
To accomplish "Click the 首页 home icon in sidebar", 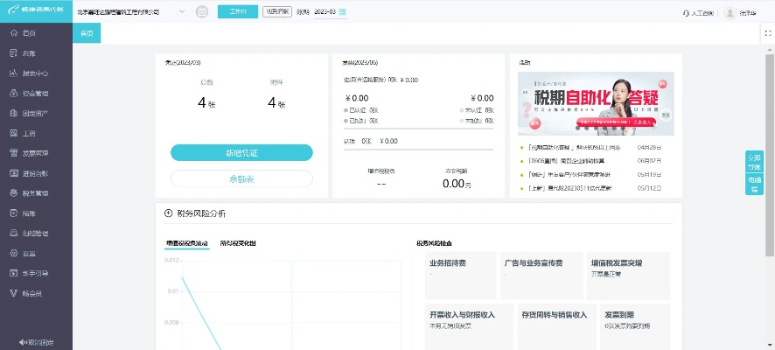I will point(14,33).
